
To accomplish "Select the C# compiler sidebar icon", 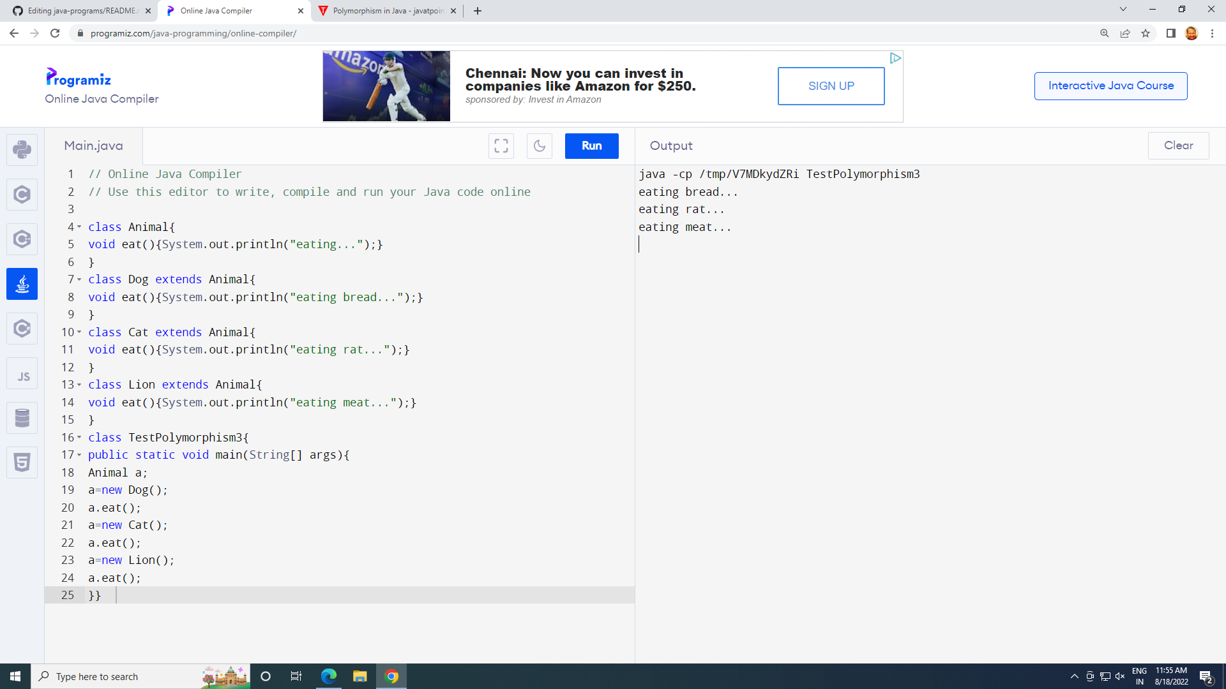I will click(x=22, y=329).
